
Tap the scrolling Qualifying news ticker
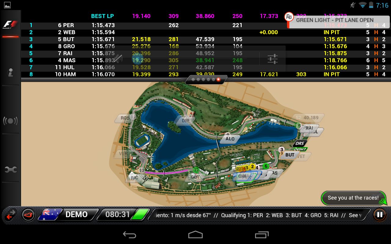(x=260, y=215)
